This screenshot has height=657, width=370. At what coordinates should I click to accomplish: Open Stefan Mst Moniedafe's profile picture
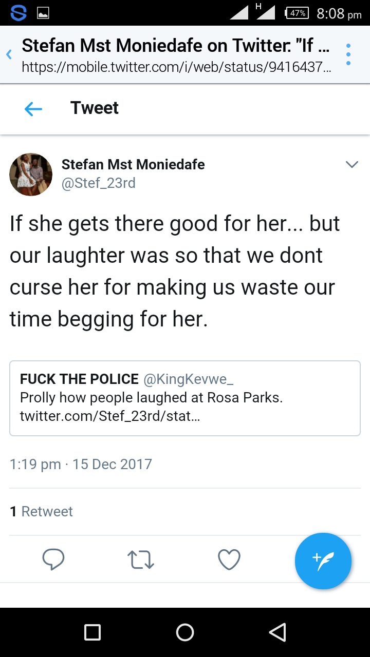pyautogui.click(x=31, y=175)
